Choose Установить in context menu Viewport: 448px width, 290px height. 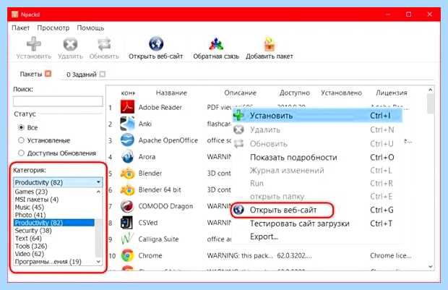click(317, 116)
